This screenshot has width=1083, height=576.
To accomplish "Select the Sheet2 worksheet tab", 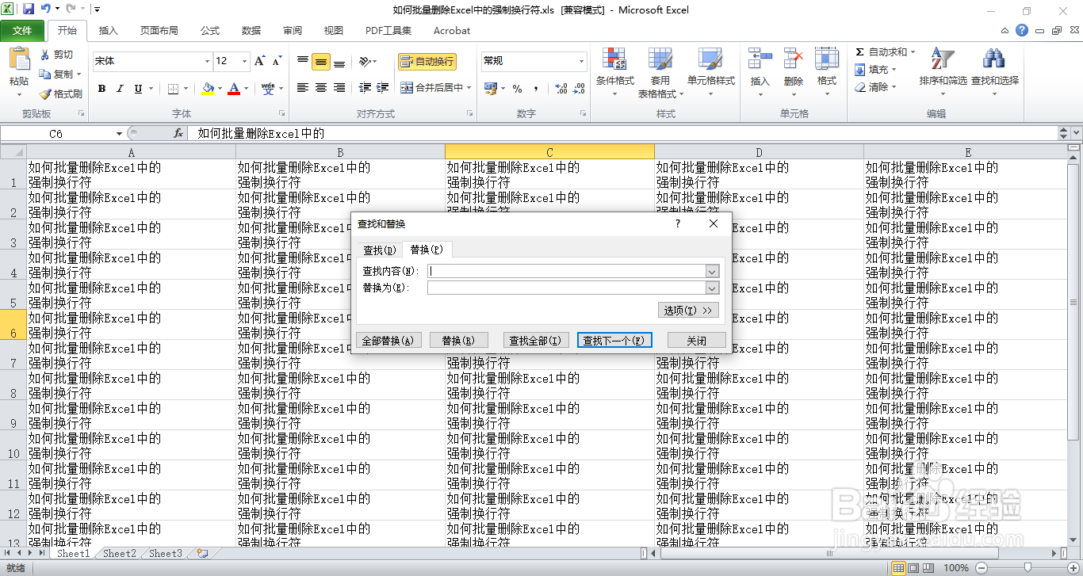I will pyautogui.click(x=120, y=554).
